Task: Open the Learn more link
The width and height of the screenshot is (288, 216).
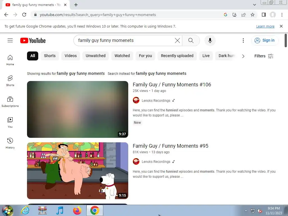Action: (265, 26)
